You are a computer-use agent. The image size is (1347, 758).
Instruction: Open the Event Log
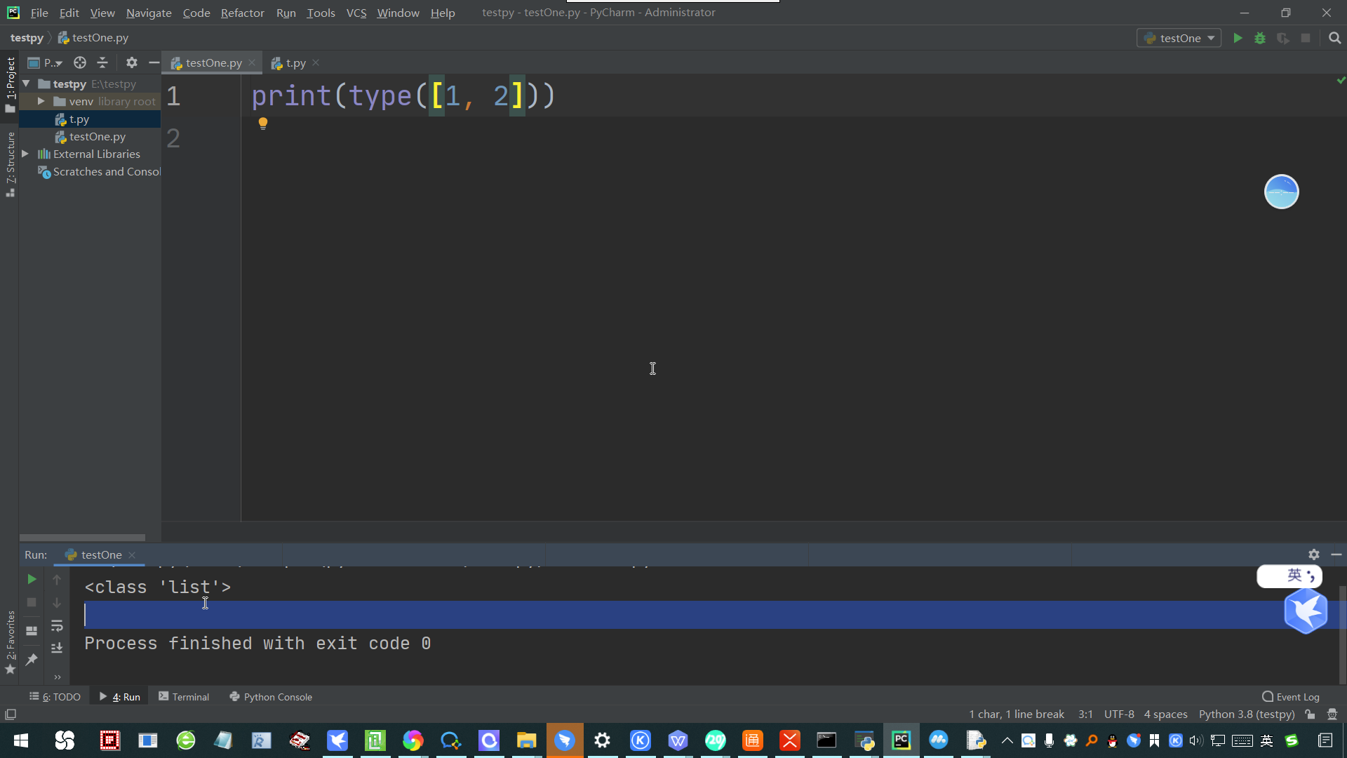pyautogui.click(x=1291, y=696)
